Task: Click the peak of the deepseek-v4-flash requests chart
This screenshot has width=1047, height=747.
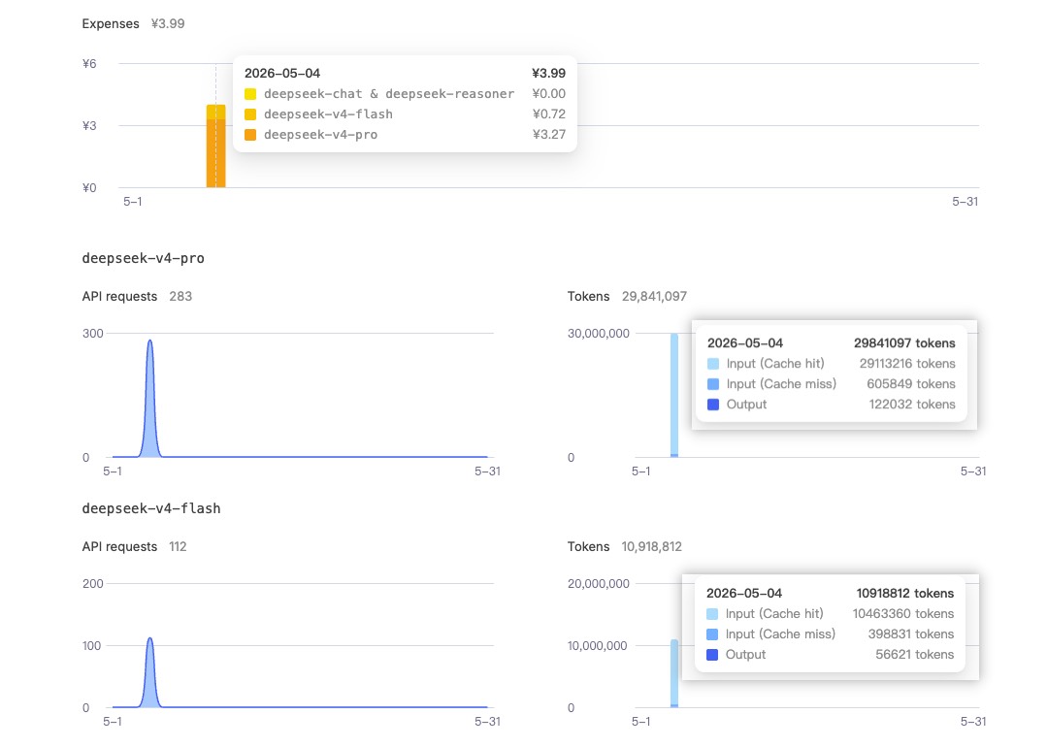Action: pos(150,639)
